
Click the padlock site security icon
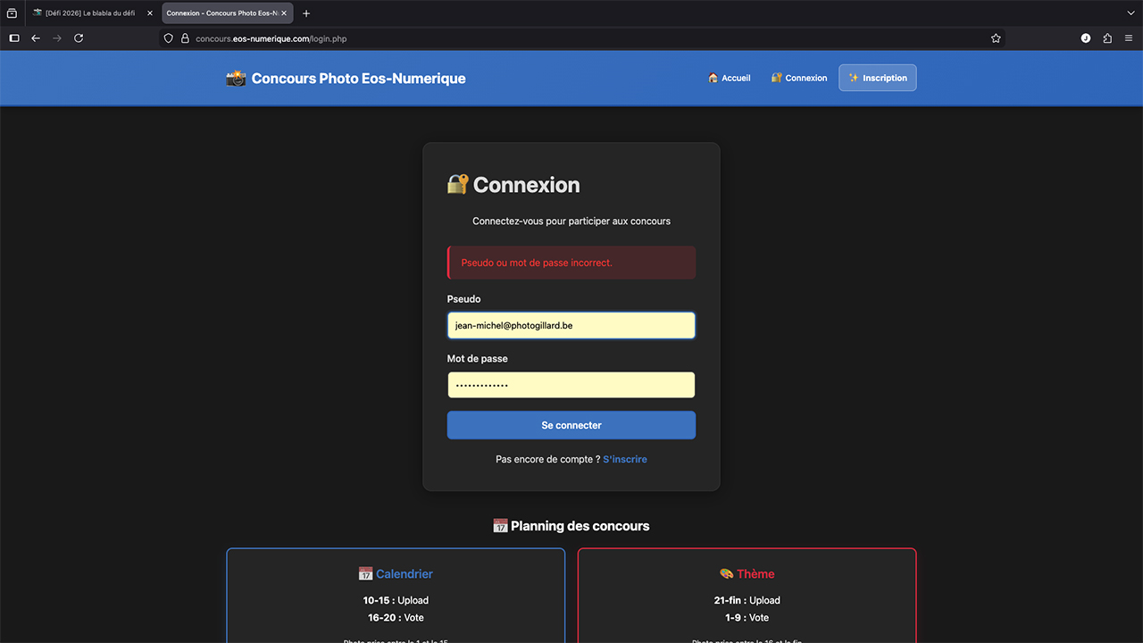[x=185, y=38]
